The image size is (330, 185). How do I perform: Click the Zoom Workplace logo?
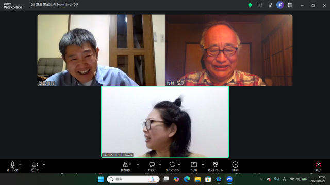(12, 6)
